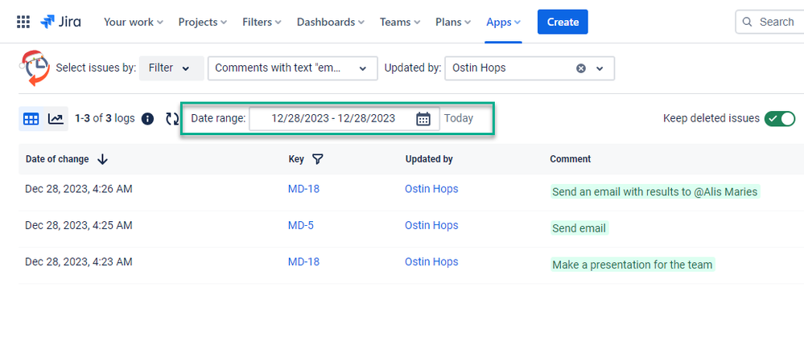Sort by the Date of change arrow
This screenshot has height=361, width=804.
click(102, 159)
